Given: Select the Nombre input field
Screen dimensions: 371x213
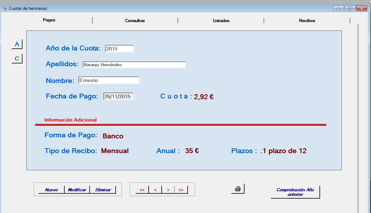Looking at the screenshot, I should pyautogui.click(x=109, y=81).
